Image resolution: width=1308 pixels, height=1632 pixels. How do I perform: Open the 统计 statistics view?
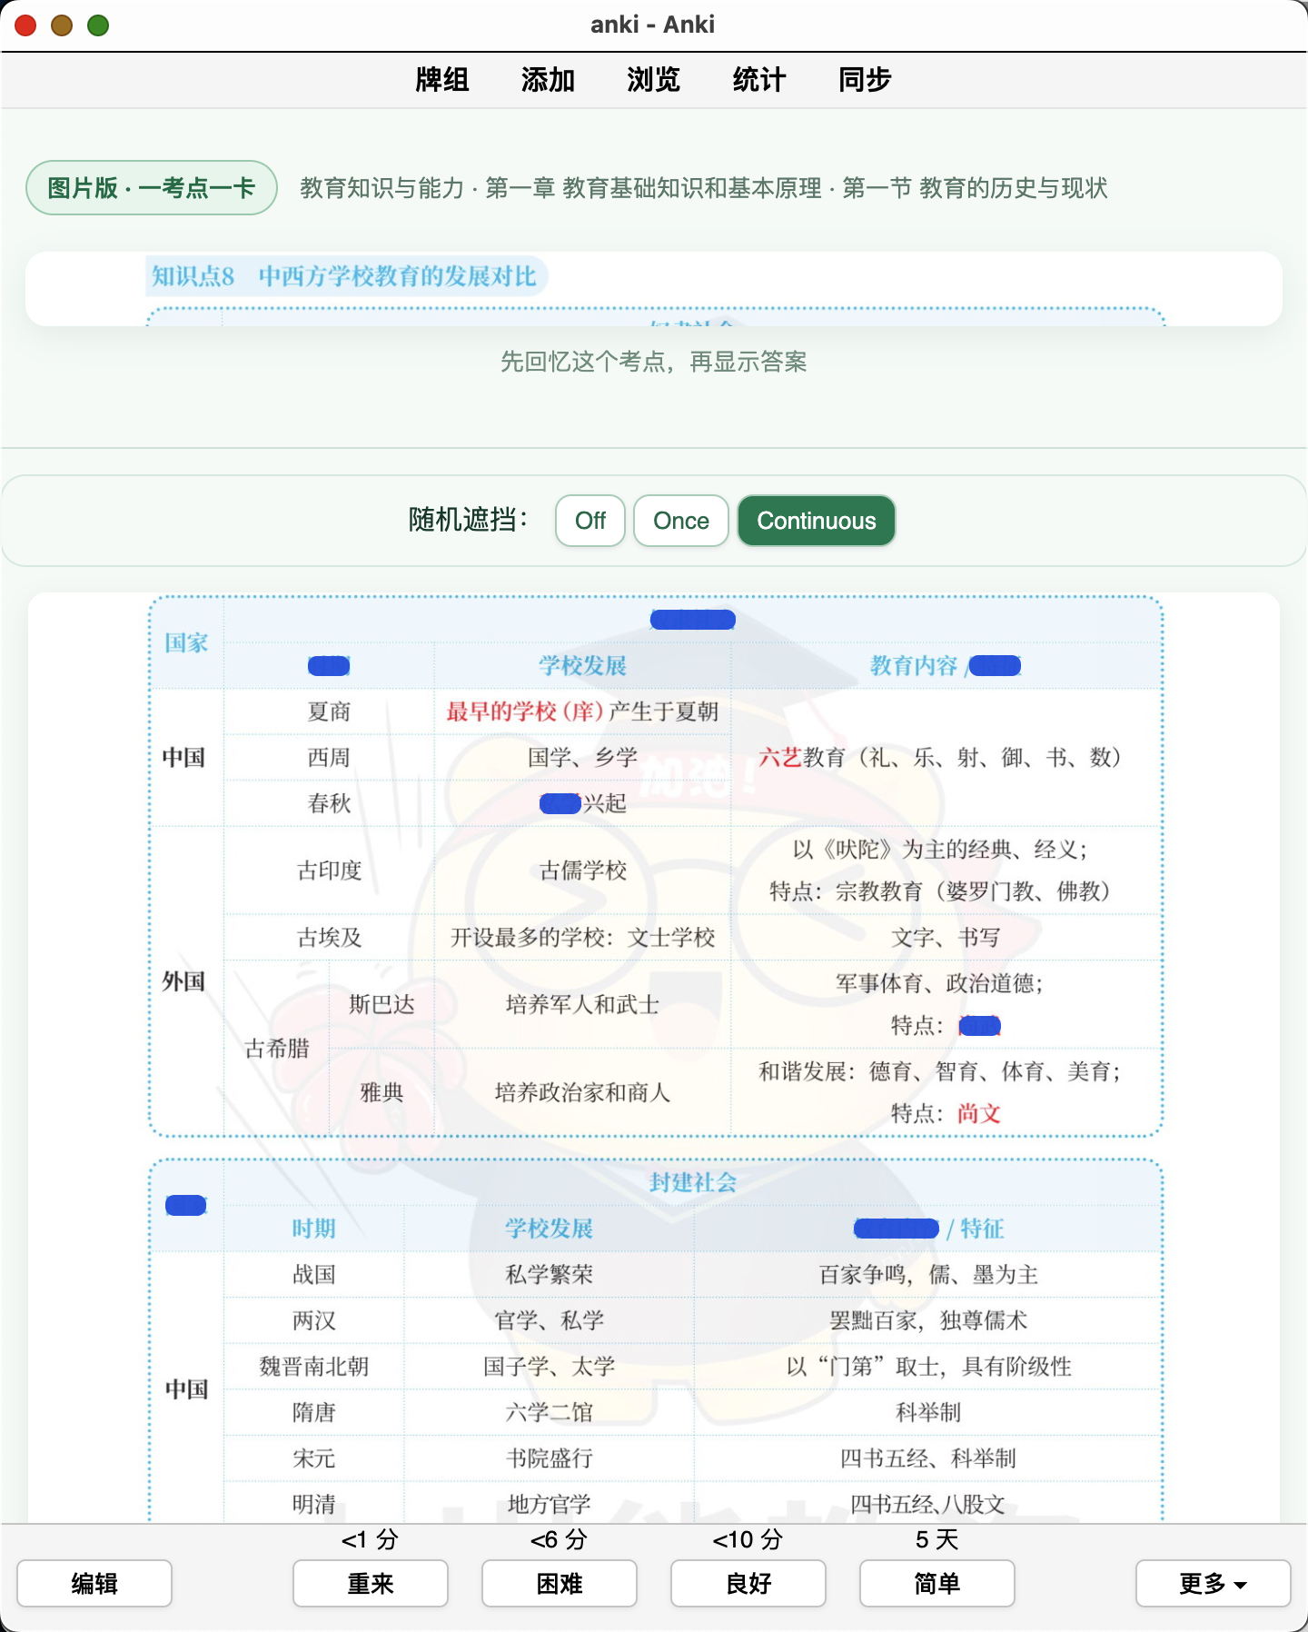[x=758, y=80]
